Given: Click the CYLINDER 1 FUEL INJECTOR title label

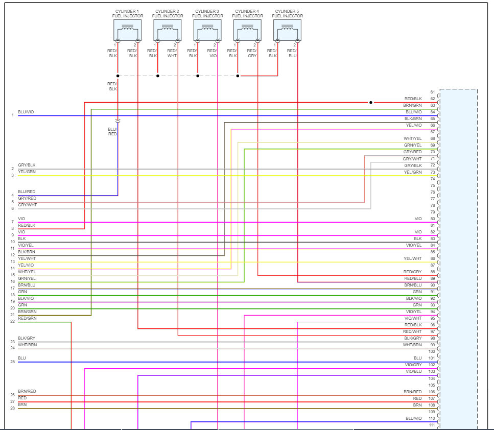Looking at the screenshot, I should (127, 12).
